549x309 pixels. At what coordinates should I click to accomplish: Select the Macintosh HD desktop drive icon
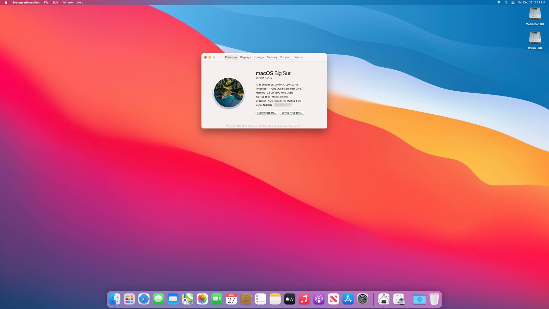(535, 14)
